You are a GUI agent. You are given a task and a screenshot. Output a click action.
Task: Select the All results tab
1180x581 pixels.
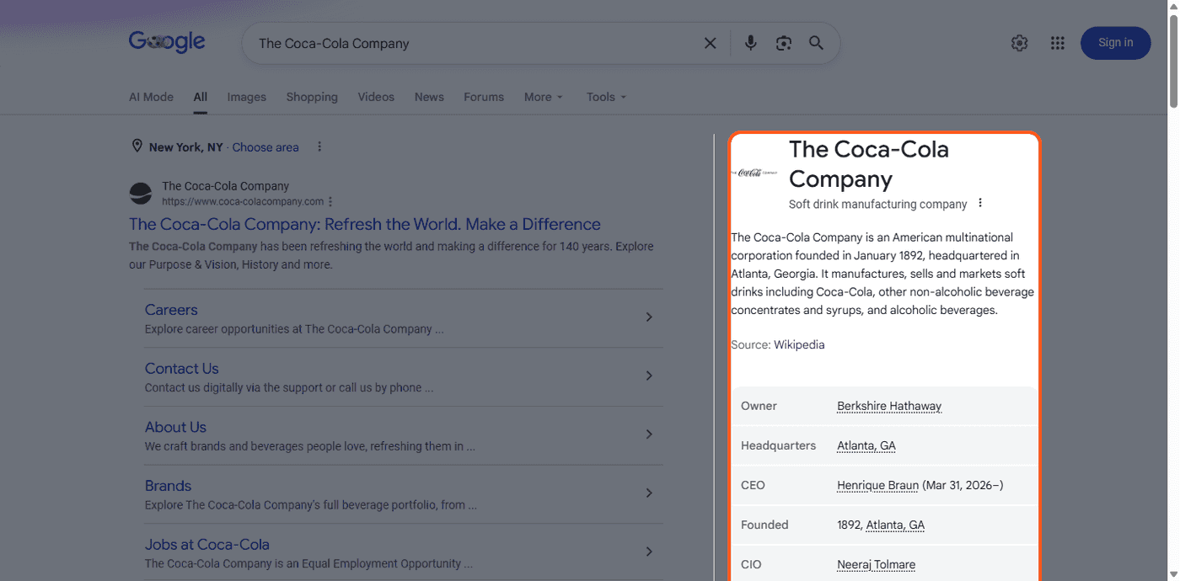tap(200, 97)
